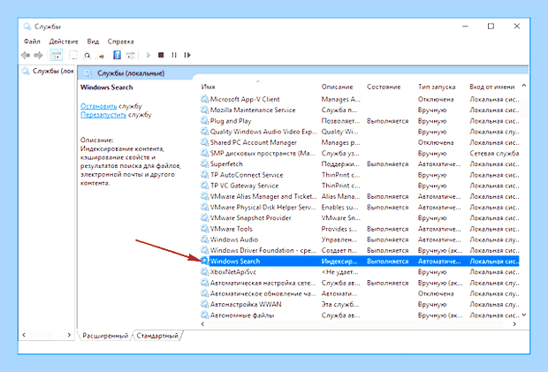Click the Остановить service link
The height and width of the screenshot is (372, 548).
pos(98,106)
